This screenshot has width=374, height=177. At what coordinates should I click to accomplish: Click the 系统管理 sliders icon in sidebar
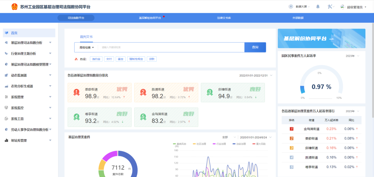pos(7,97)
